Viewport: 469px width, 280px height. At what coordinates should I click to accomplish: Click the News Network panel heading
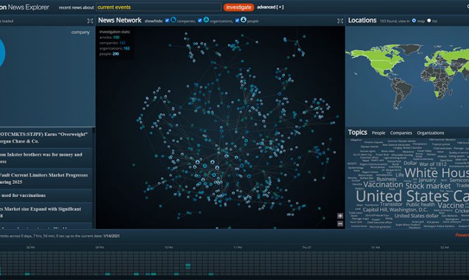(x=119, y=20)
